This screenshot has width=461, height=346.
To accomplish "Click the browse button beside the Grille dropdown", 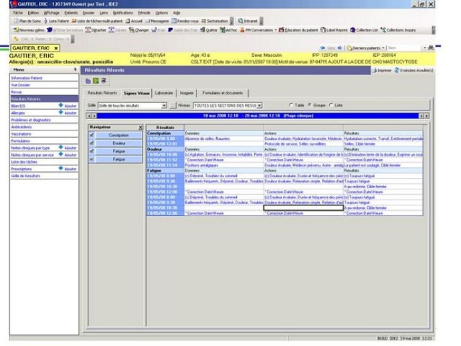I will pyautogui.click(x=173, y=105).
